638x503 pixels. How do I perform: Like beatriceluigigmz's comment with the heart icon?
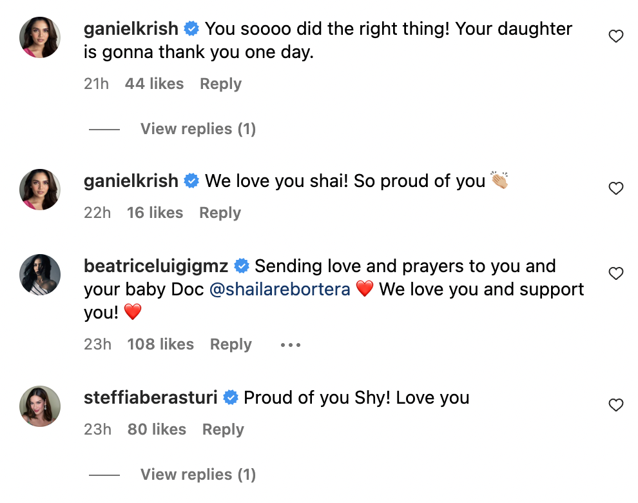[x=616, y=273]
